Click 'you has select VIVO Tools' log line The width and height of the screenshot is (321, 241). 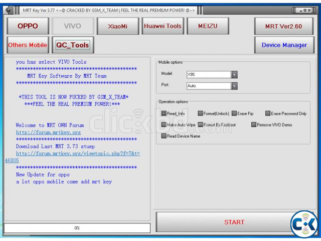pyautogui.click(x=51, y=62)
